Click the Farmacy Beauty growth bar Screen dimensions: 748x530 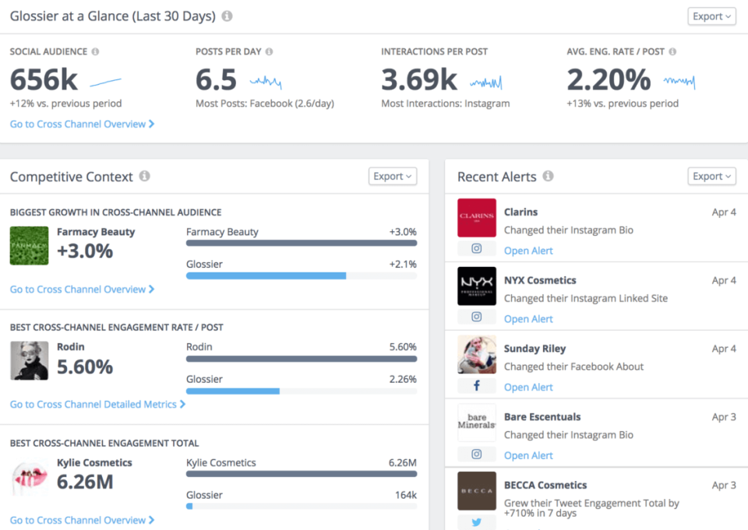coord(302,243)
